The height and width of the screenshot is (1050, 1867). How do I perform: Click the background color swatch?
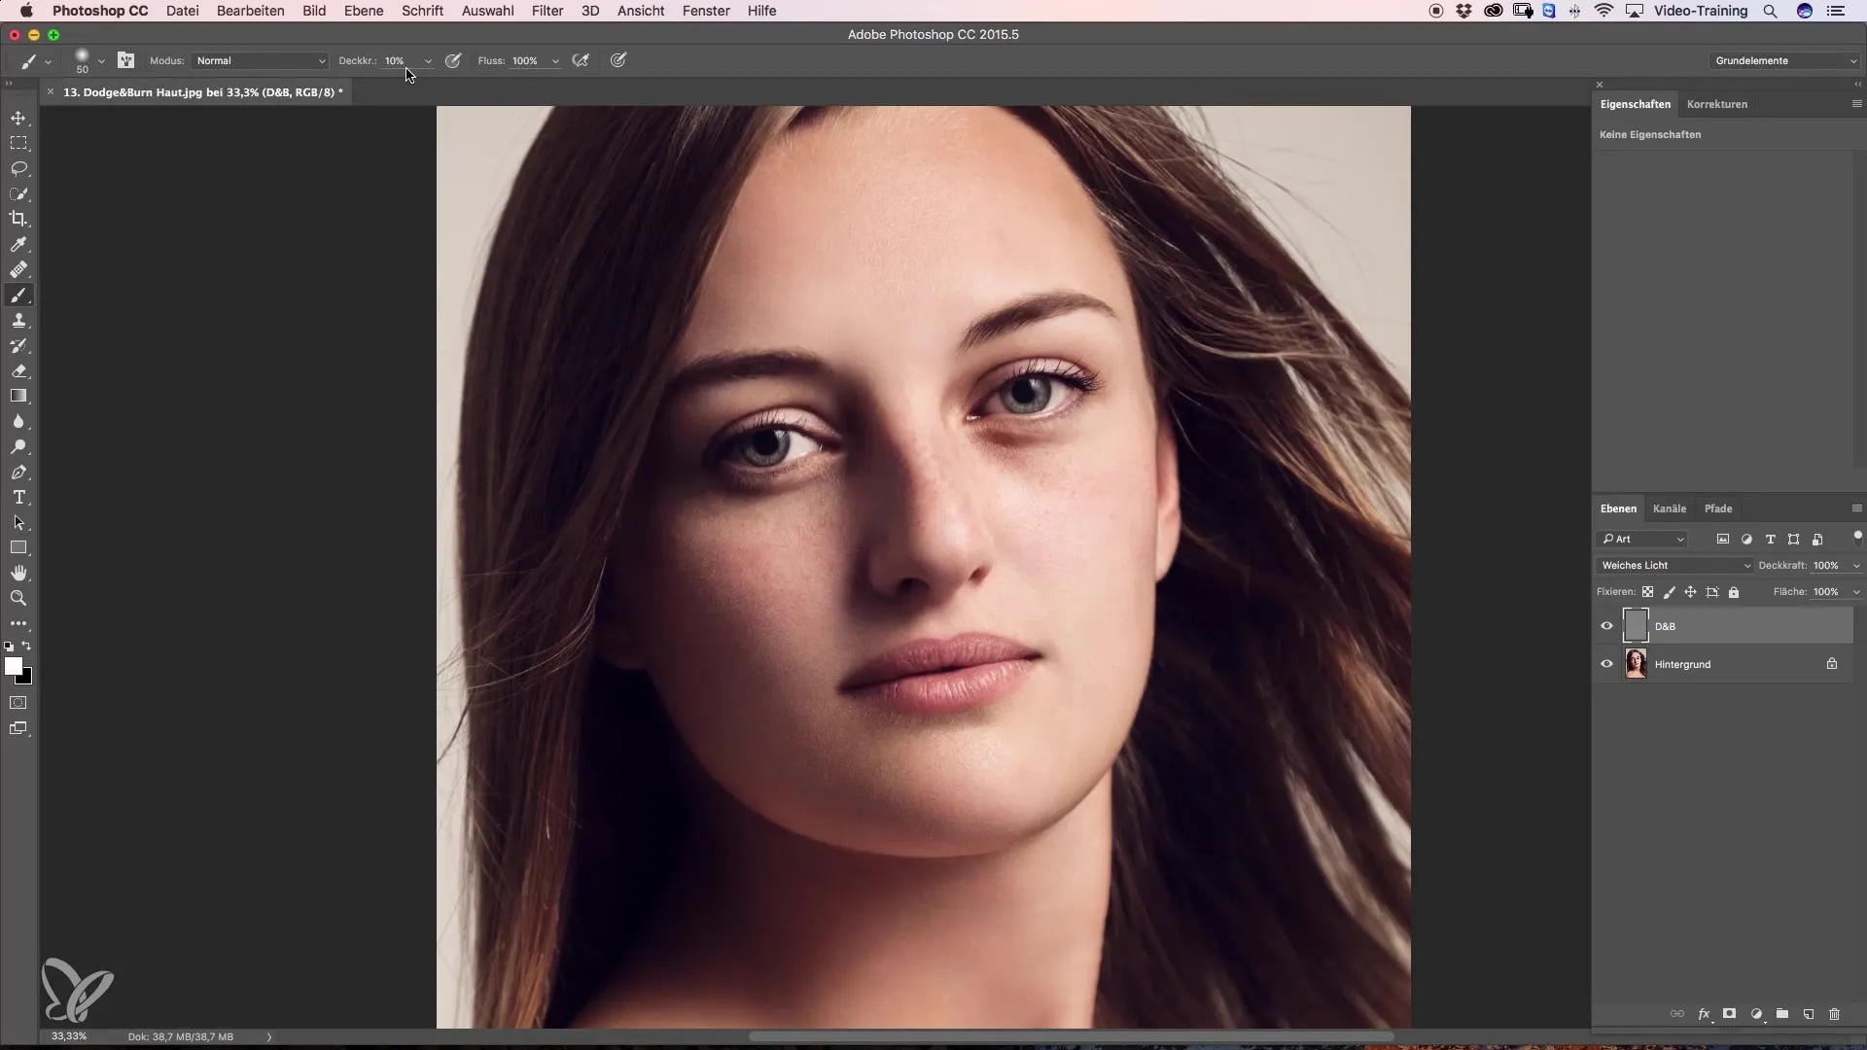[26, 678]
